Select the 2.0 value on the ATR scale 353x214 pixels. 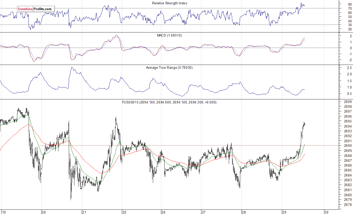349,74
